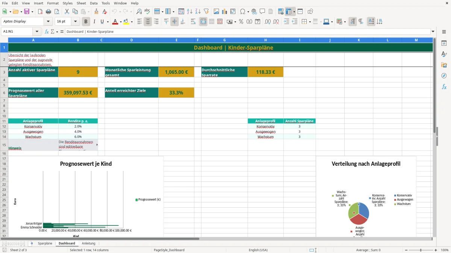Viewport: 451px width, 253px height.
Task: Insert a comment with speech bubble icon
Action: pos(262,12)
